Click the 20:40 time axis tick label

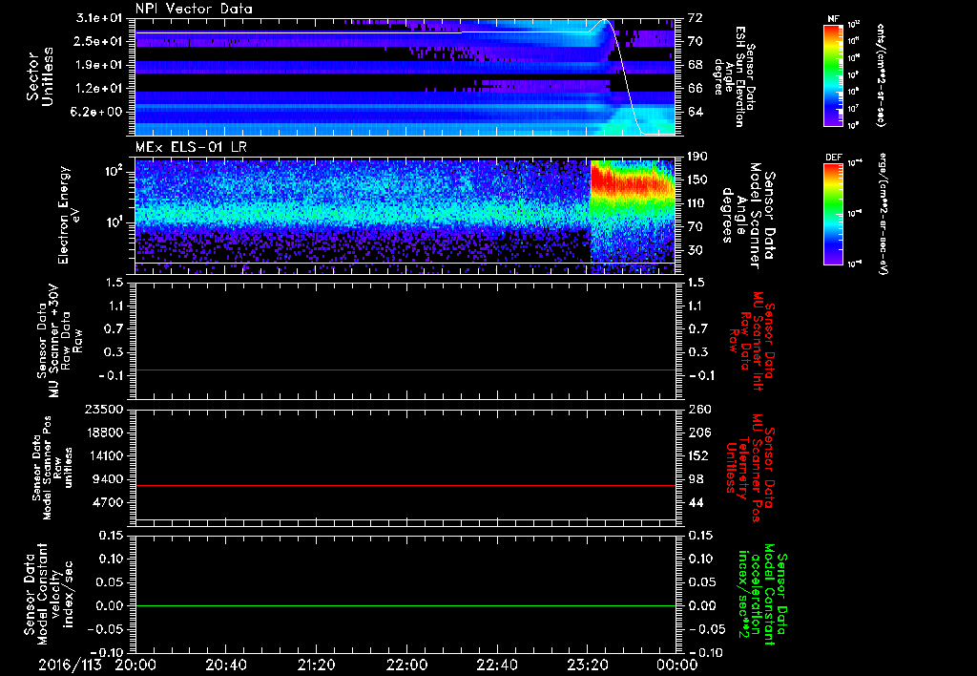coord(226,664)
